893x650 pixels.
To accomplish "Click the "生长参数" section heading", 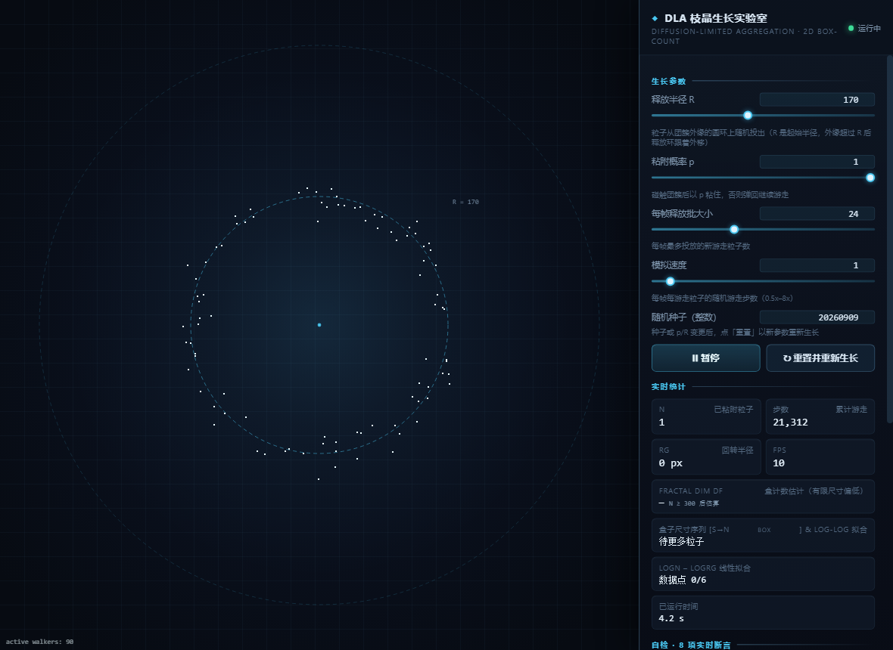I will click(668, 82).
